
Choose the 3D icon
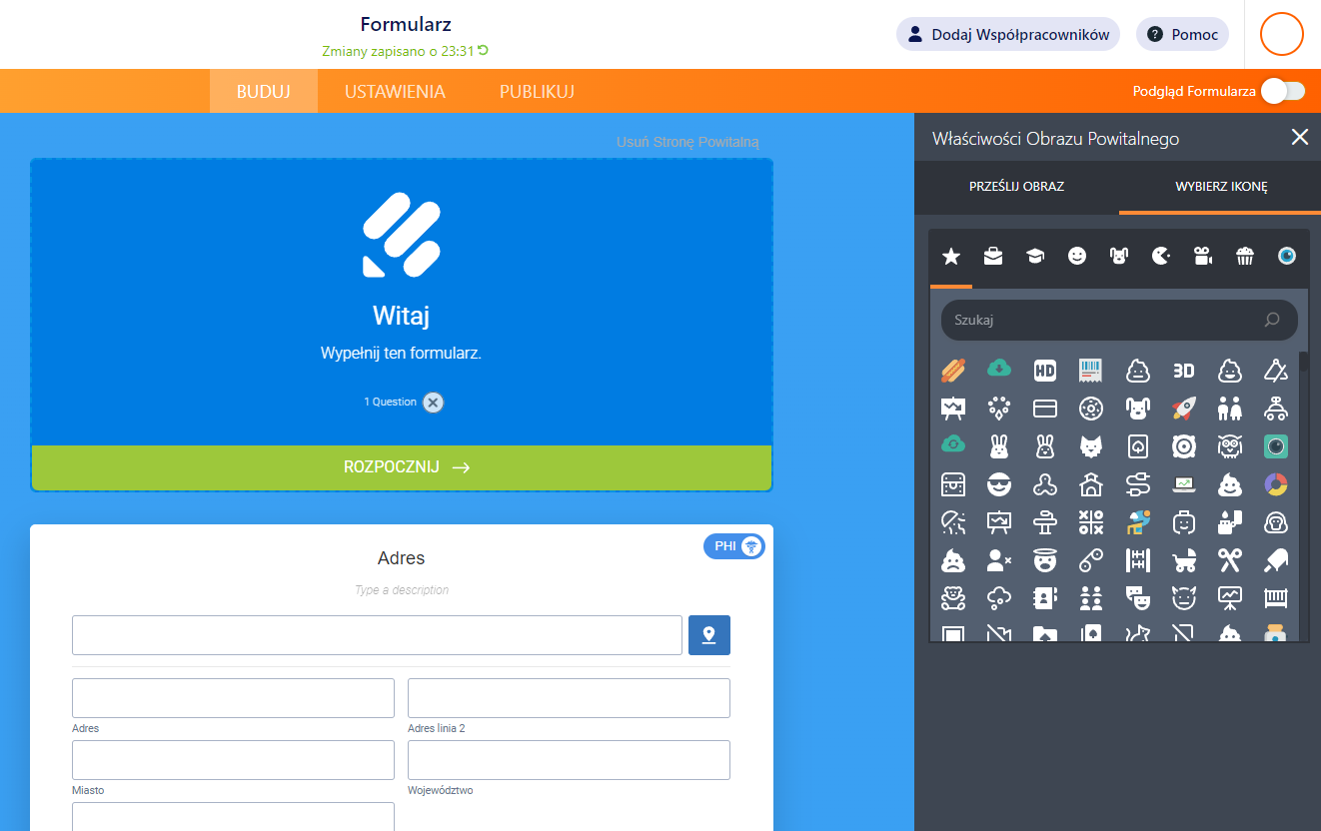(1183, 371)
